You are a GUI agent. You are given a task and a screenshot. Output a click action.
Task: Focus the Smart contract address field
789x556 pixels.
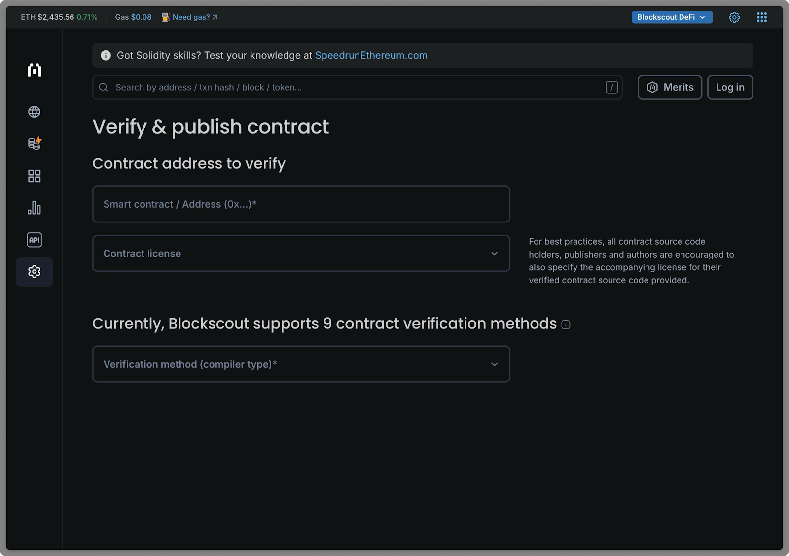click(x=301, y=204)
